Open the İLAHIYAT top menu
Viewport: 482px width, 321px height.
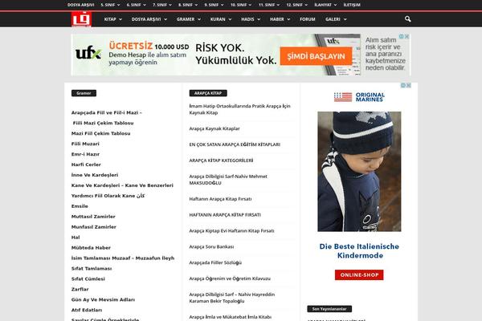click(x=325, y=5)
